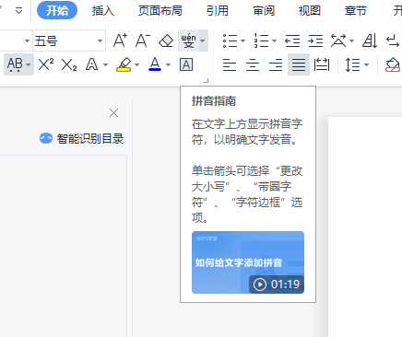The image size is (402, 337).
Task: Expand highlight color dropdown
Action: click(x=136, y=64)
